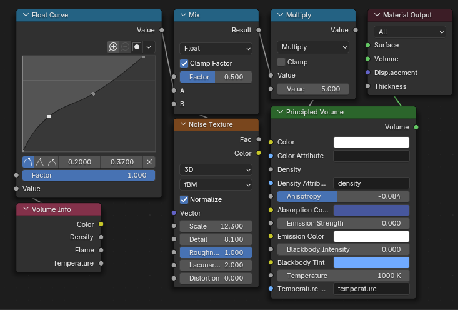Click the Volume Info Density output socket

pyautogui.click(x=101, y=237)
